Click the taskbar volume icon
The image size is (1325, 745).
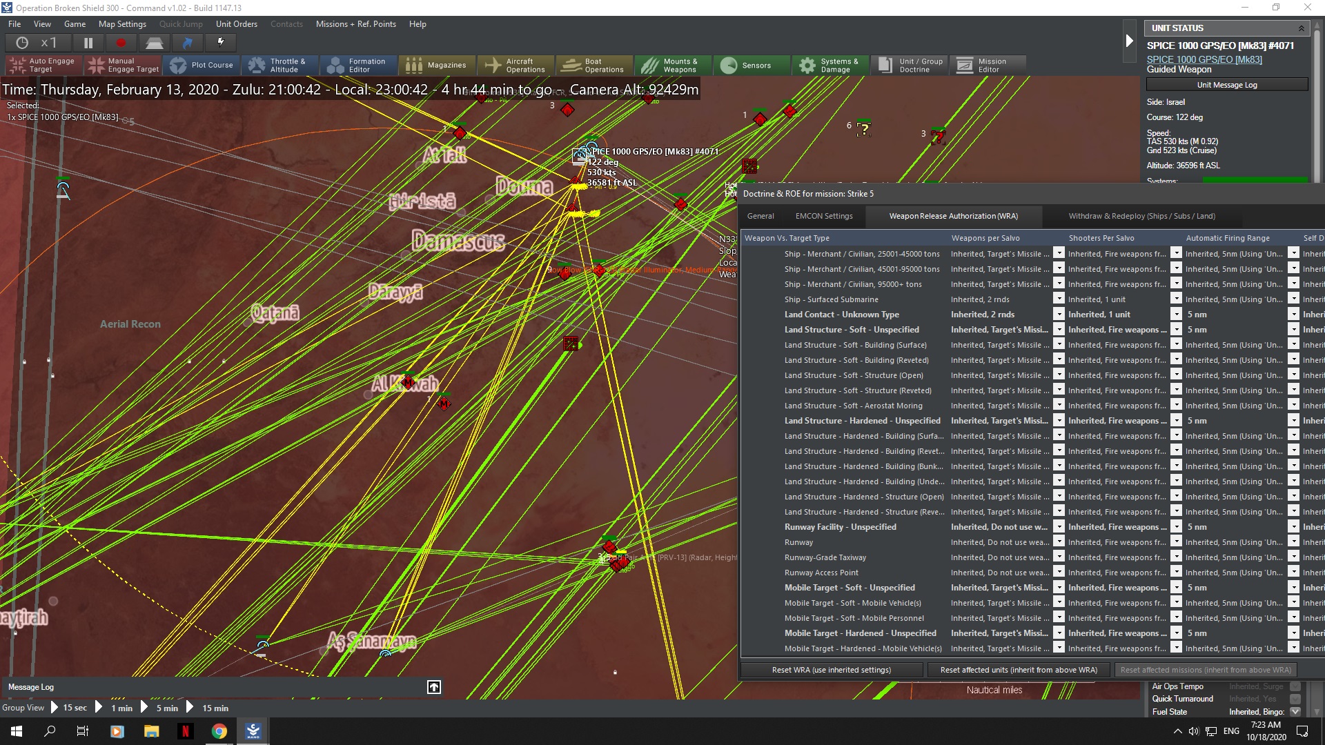1194,731
